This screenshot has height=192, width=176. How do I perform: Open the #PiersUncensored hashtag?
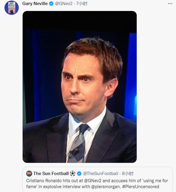pos(141,187)
